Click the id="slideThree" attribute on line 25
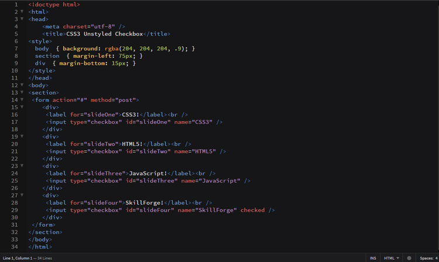Screen dimensions: 439x262 152,181
